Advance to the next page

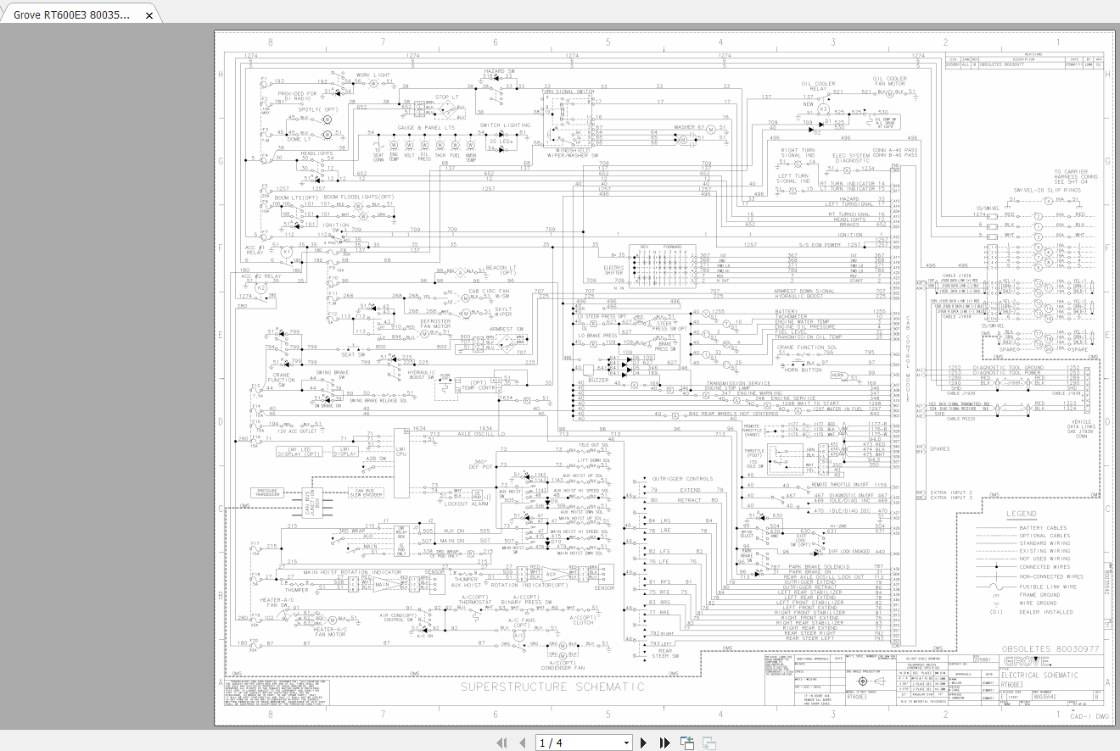coord(644,743)
